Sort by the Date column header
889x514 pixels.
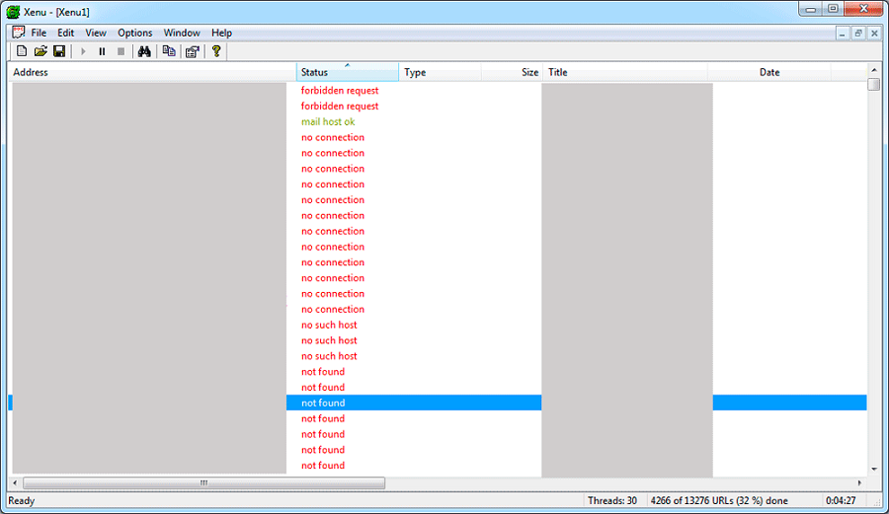(x=769, y=72)
